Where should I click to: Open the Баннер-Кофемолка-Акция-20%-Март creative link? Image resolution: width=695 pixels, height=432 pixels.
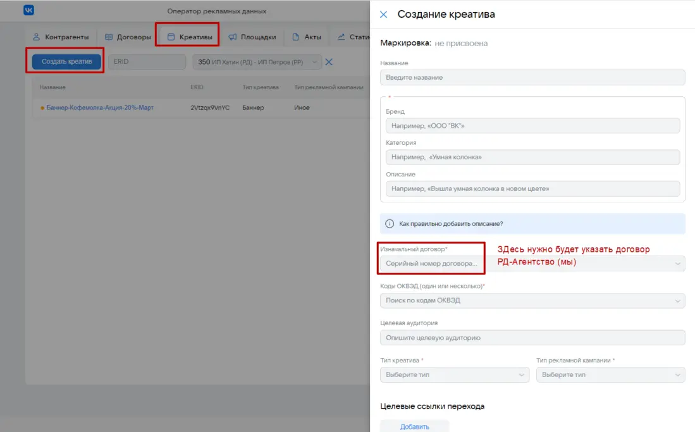(100, 108)
